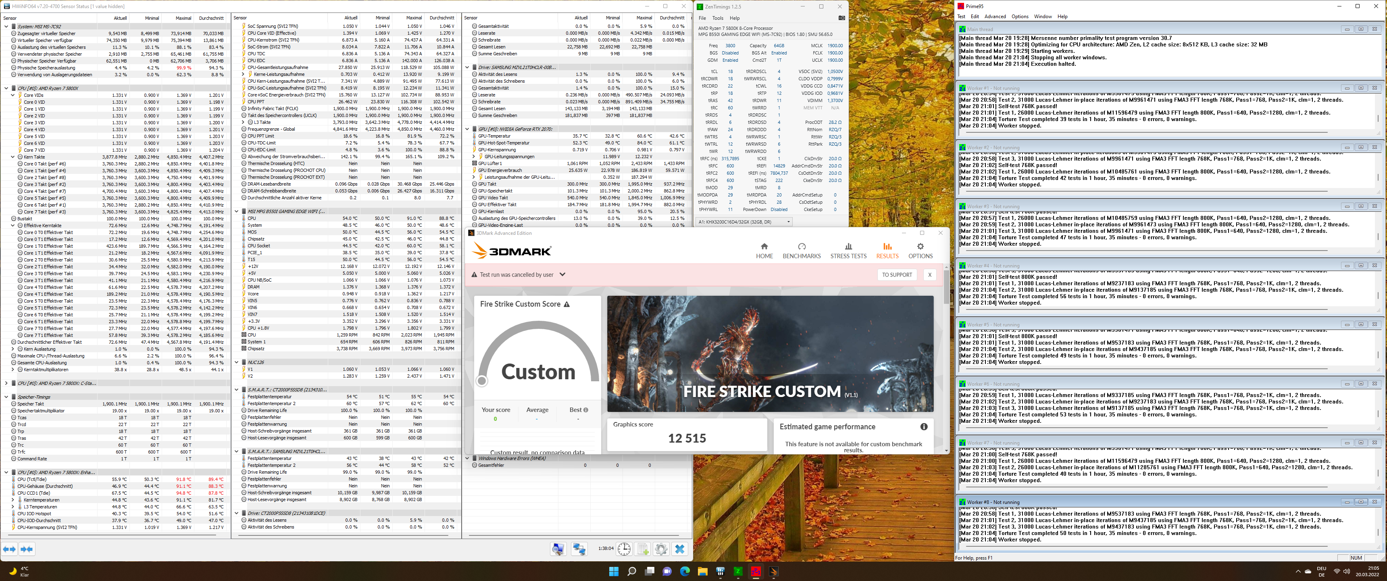Open 3DMark Stress Tests tab
1387x581 pixels.
848,251
